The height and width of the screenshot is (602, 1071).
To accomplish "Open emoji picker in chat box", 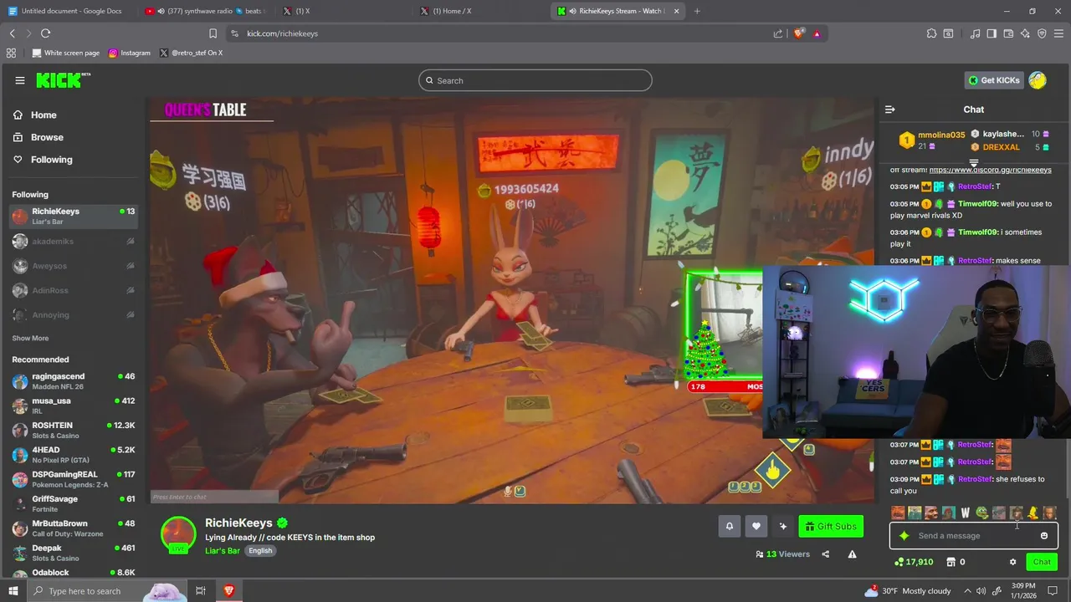I will [x=1043, y=536].
